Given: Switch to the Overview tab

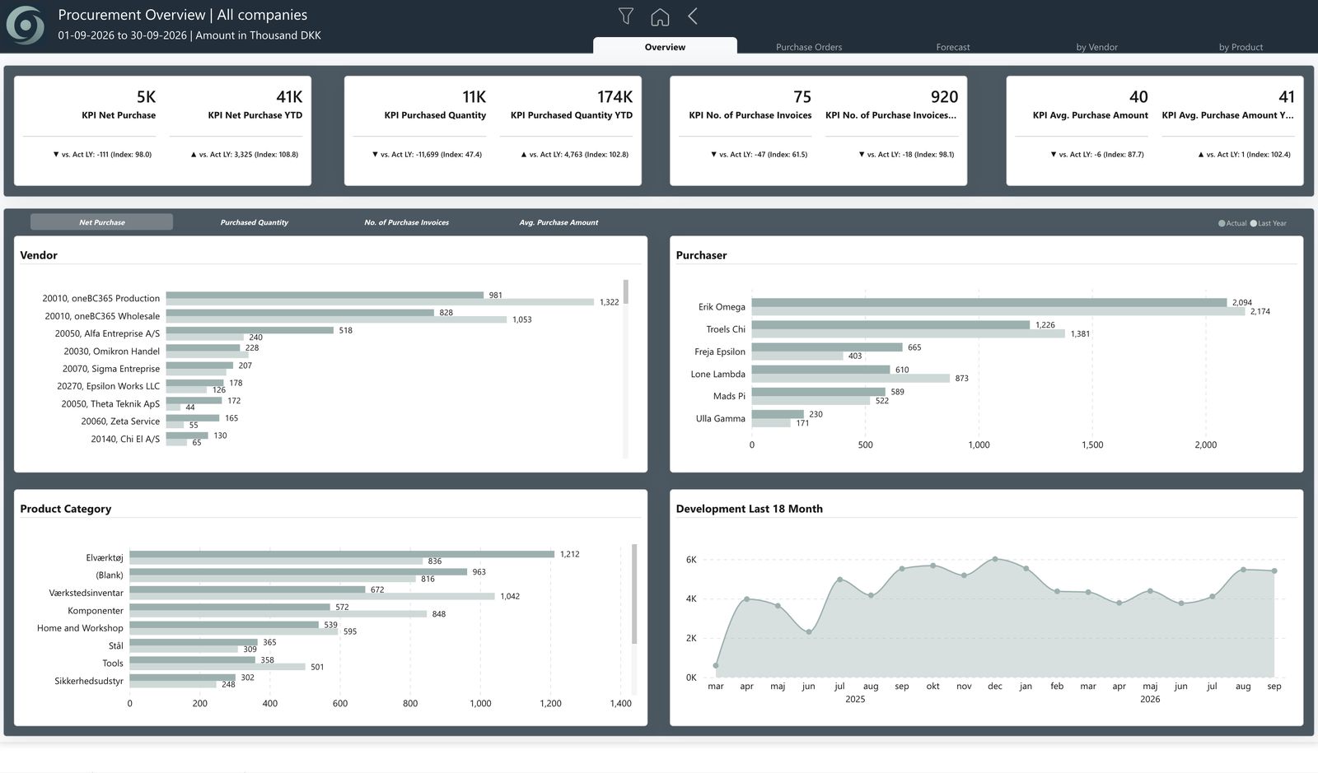Looking at the screenshot, I should (x=665, y=47).
